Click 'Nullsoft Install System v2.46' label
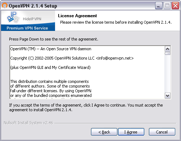This screenshot has height=141, width=181. [x=28, y=123]
